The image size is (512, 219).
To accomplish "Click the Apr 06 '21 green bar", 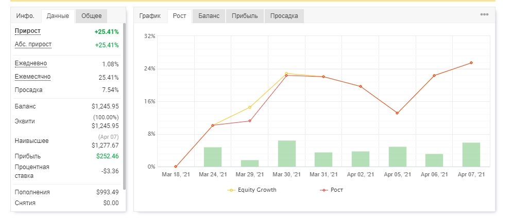I will click(x=434, y=160).
